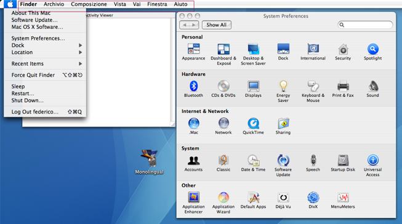Open the Dock preference pane
The width and height of the screenshot is (402, 224).
283,52
